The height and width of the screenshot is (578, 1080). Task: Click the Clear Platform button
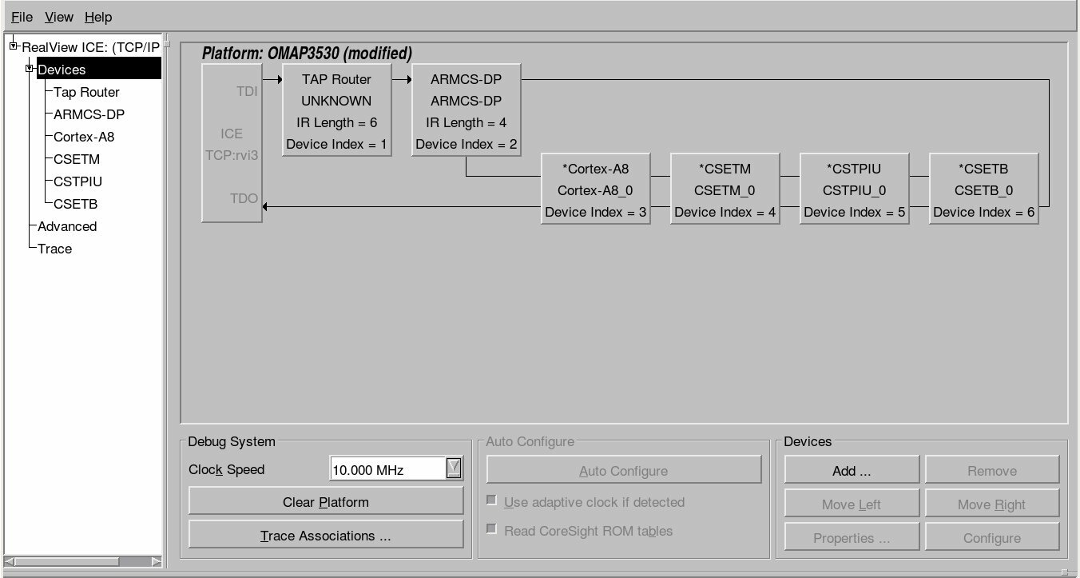pos(326,502)
